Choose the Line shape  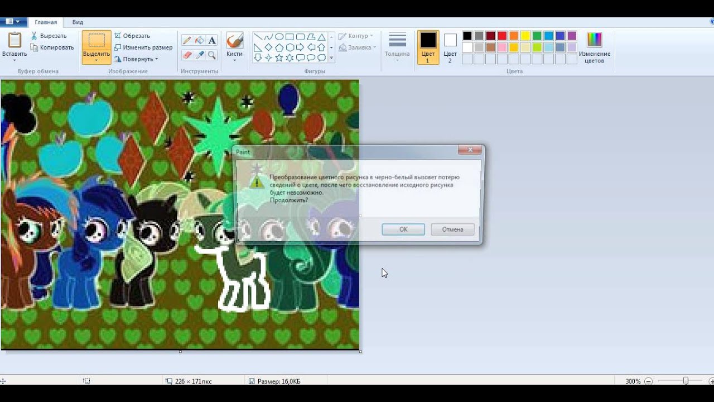(x=258, y=37)
